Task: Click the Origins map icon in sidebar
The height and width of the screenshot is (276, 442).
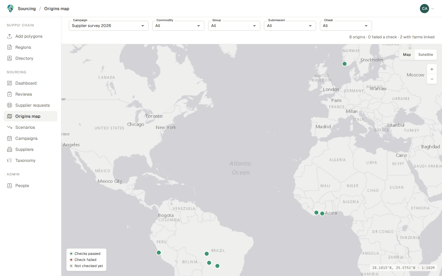Action: pos(10,116)
